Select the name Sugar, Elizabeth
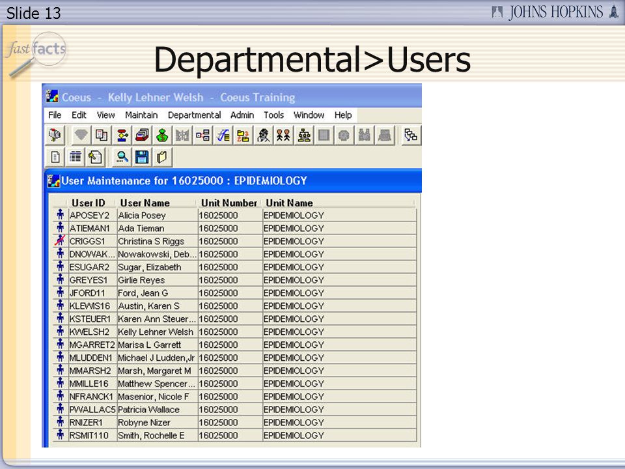Image resolution: width=625 pixels, height=469 pixels. click(x=150, y=267)
